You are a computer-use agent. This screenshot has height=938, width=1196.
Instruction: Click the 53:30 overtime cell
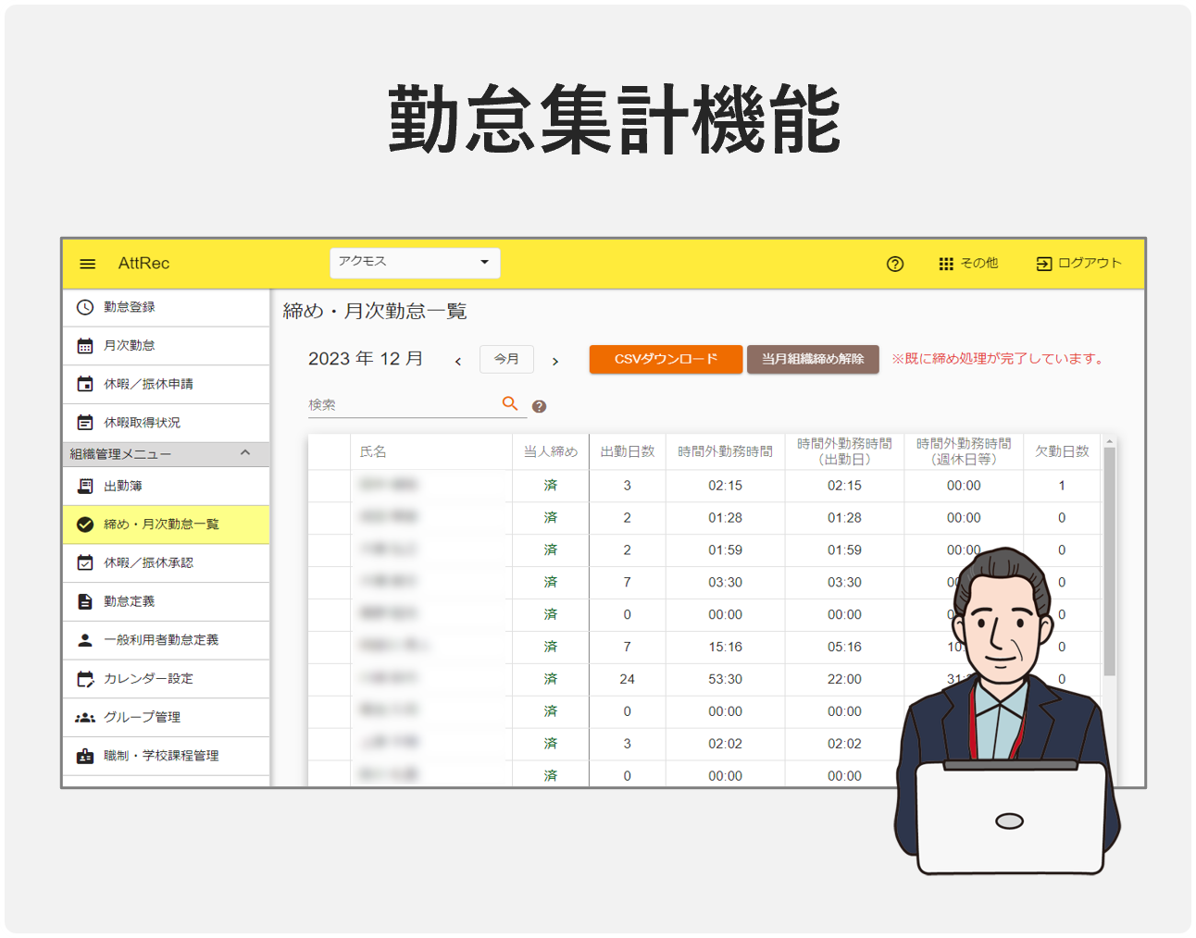click(725, 679)
